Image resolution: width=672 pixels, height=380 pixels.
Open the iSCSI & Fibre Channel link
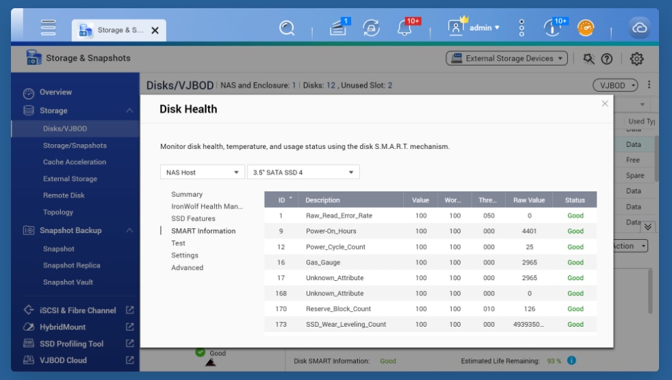[79, 310]
